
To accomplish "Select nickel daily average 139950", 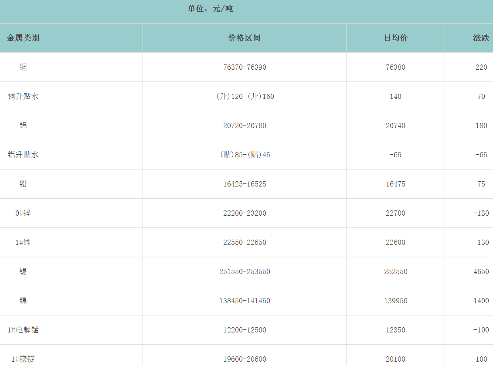I will 395,301.
